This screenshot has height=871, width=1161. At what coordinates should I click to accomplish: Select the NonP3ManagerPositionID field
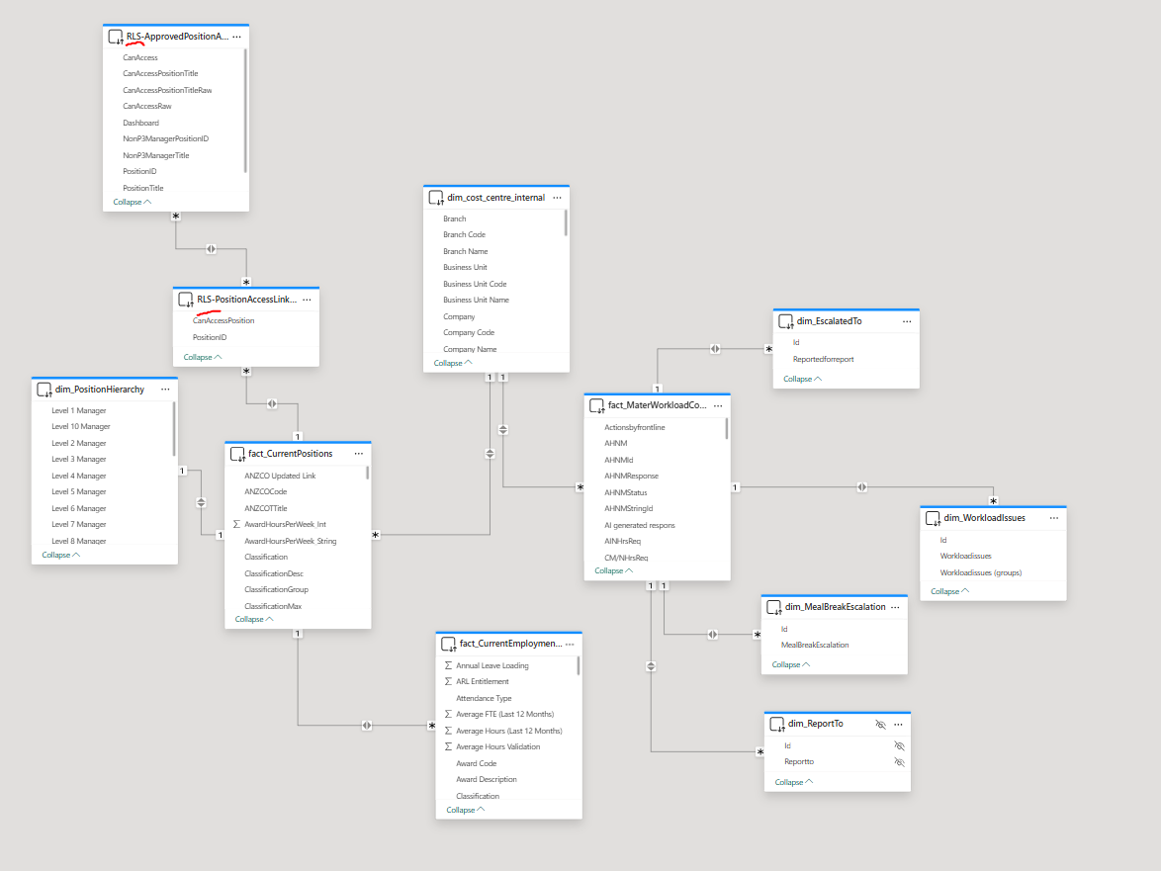click(x=166, y=138)
